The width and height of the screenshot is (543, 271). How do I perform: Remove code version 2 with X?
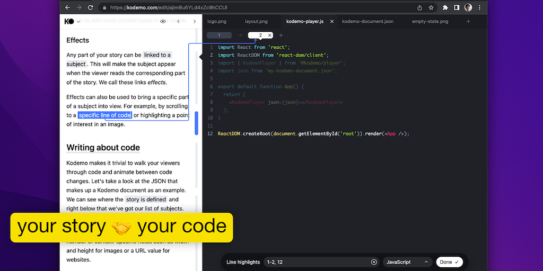tap(270, 35)
